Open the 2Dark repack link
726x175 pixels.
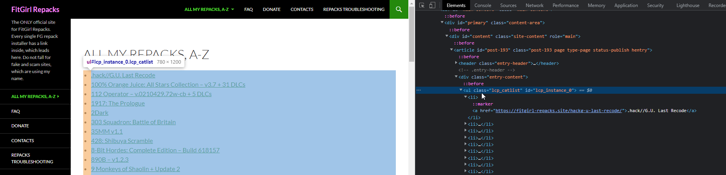coord(100,113)
